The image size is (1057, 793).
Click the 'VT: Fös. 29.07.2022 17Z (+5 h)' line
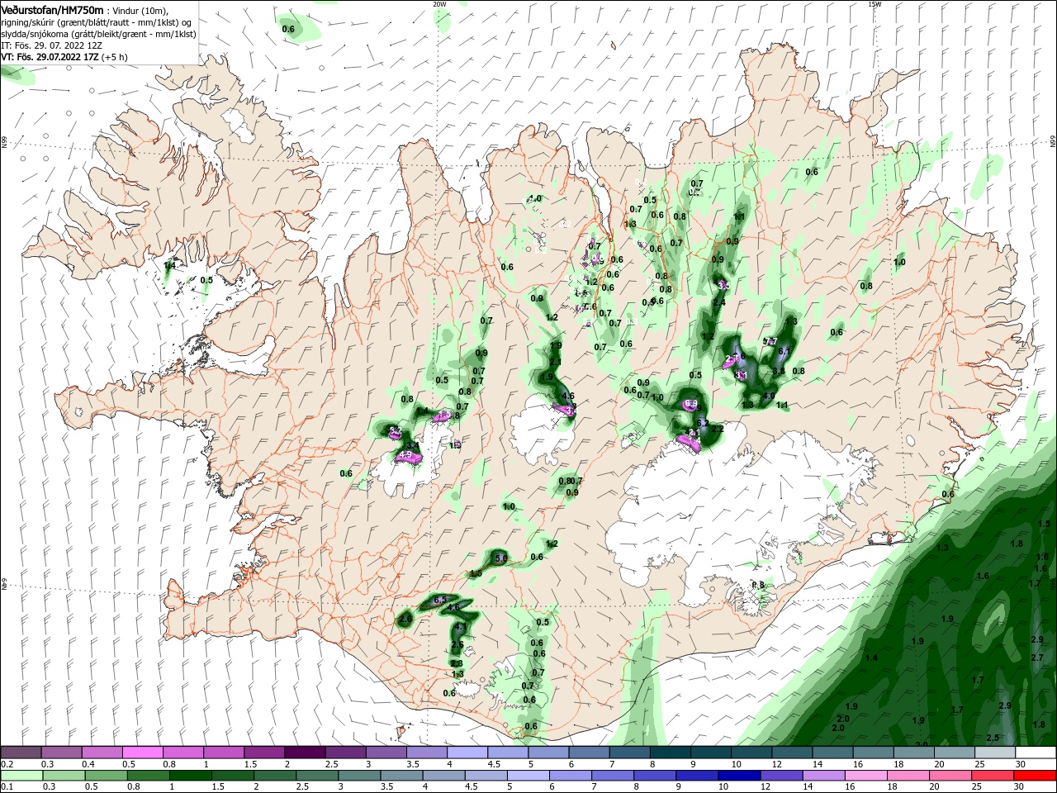click(x=64, y=57)
